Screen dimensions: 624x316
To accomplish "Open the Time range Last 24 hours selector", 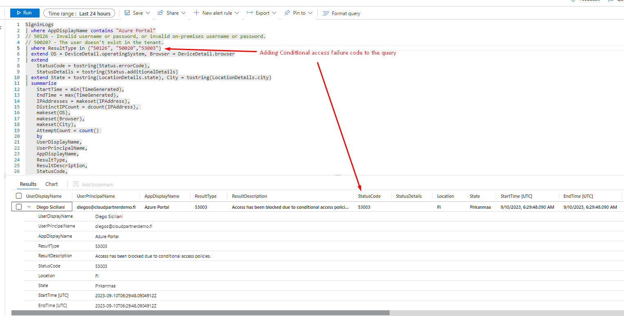I will tap(79, 13).
